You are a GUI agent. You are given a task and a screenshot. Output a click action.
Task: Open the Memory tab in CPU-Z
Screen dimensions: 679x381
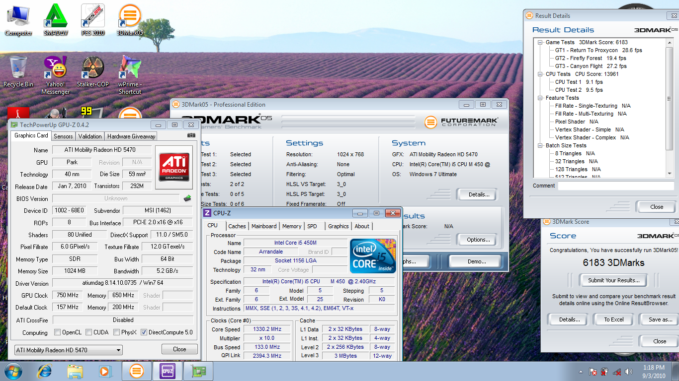(x=292, y=226)
